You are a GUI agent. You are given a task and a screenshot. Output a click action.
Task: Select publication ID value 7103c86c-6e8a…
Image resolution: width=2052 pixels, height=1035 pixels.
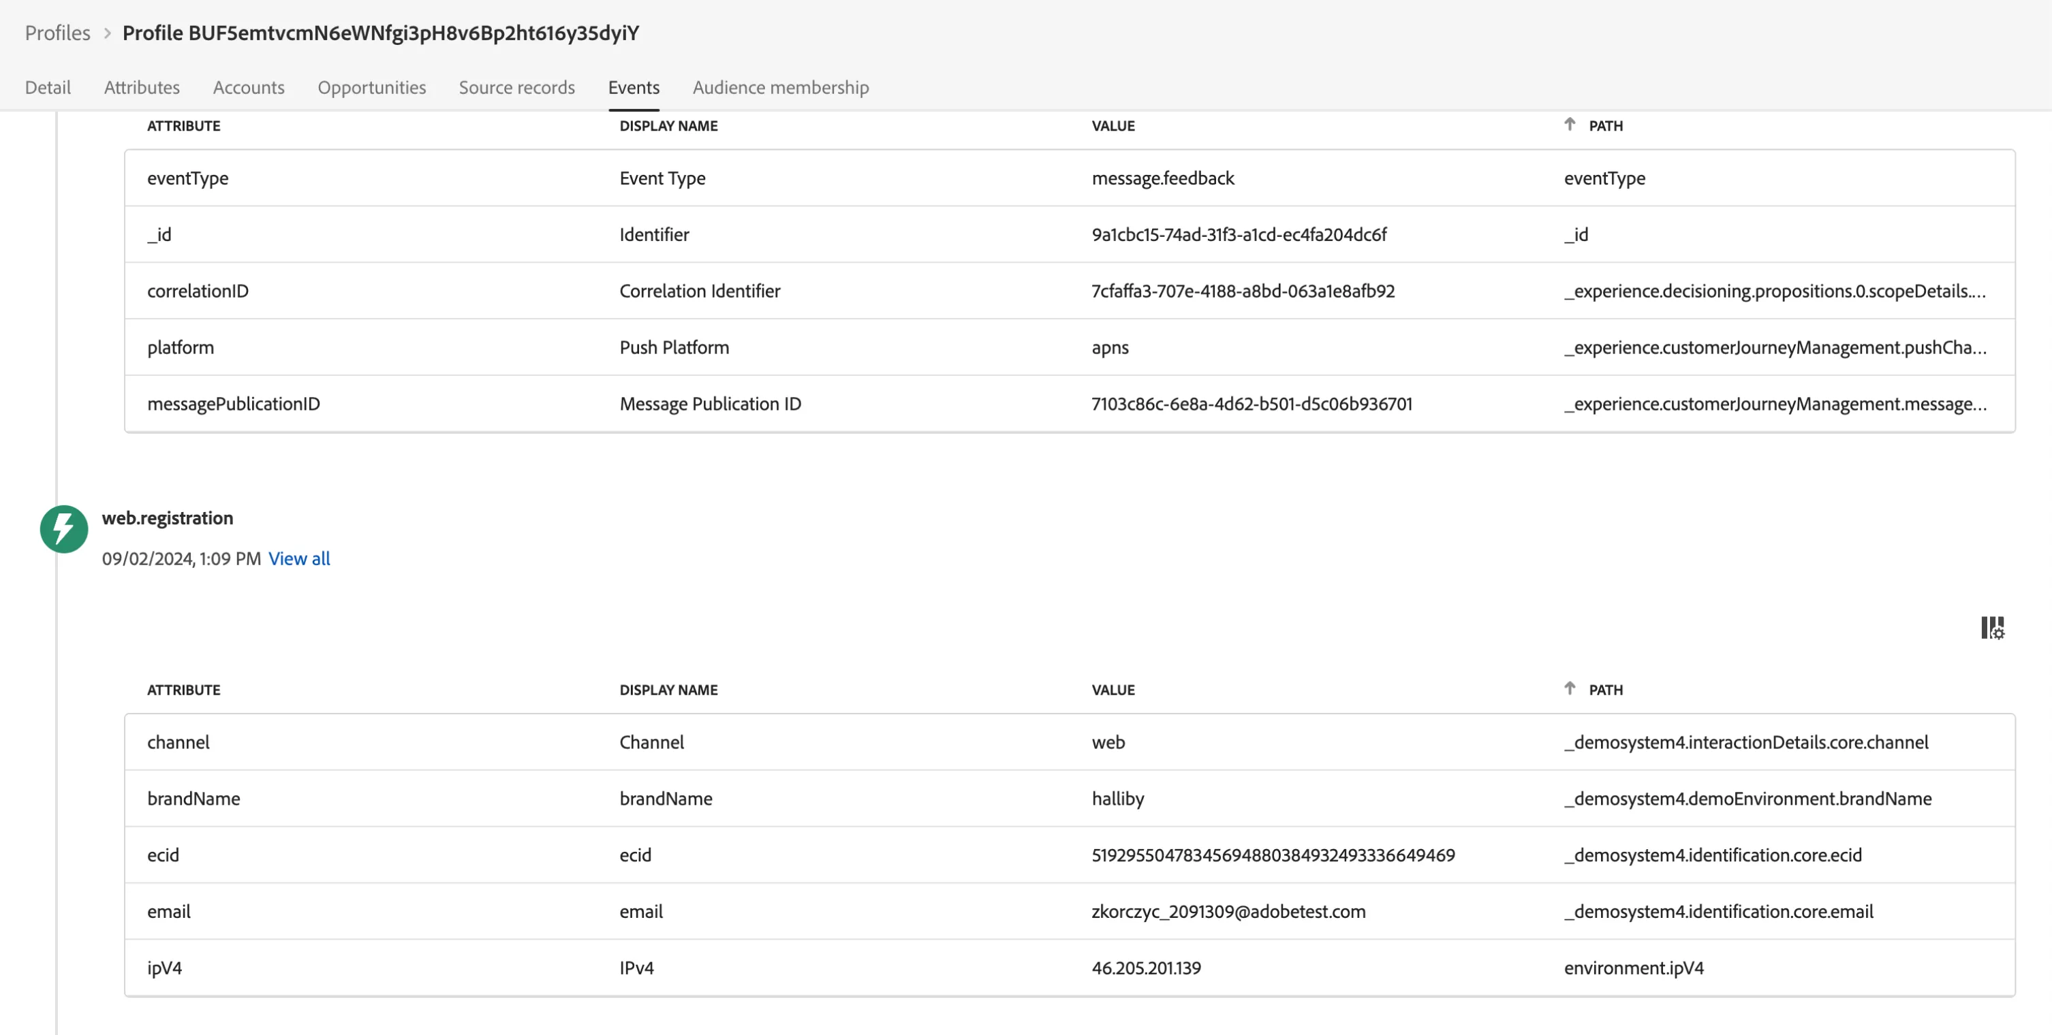tap(1252, 404)
